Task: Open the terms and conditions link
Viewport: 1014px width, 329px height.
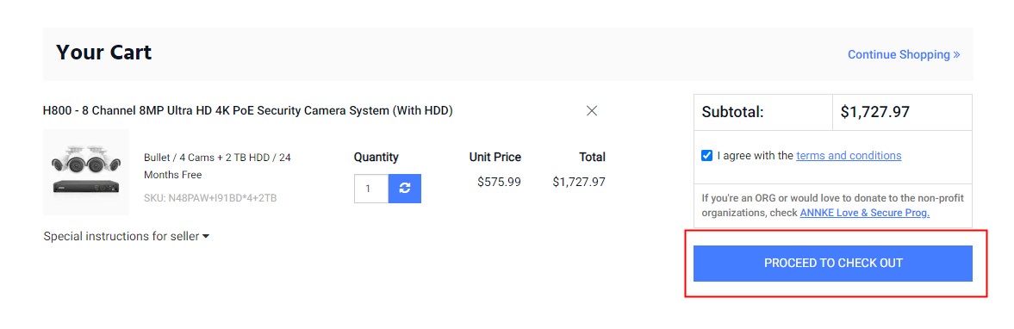Action: point(849,155)
